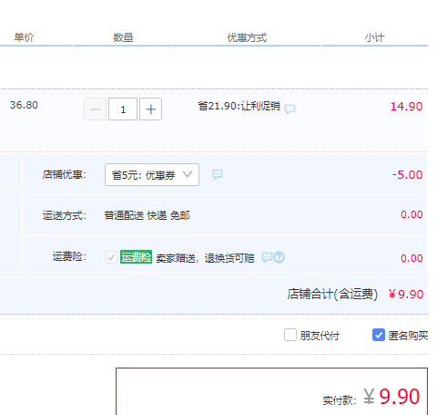Viewport: 437px width, 415px height.
Task: Open the 运费险 question mark help icon
Action: pyautogui.click(x=279, y=257)
